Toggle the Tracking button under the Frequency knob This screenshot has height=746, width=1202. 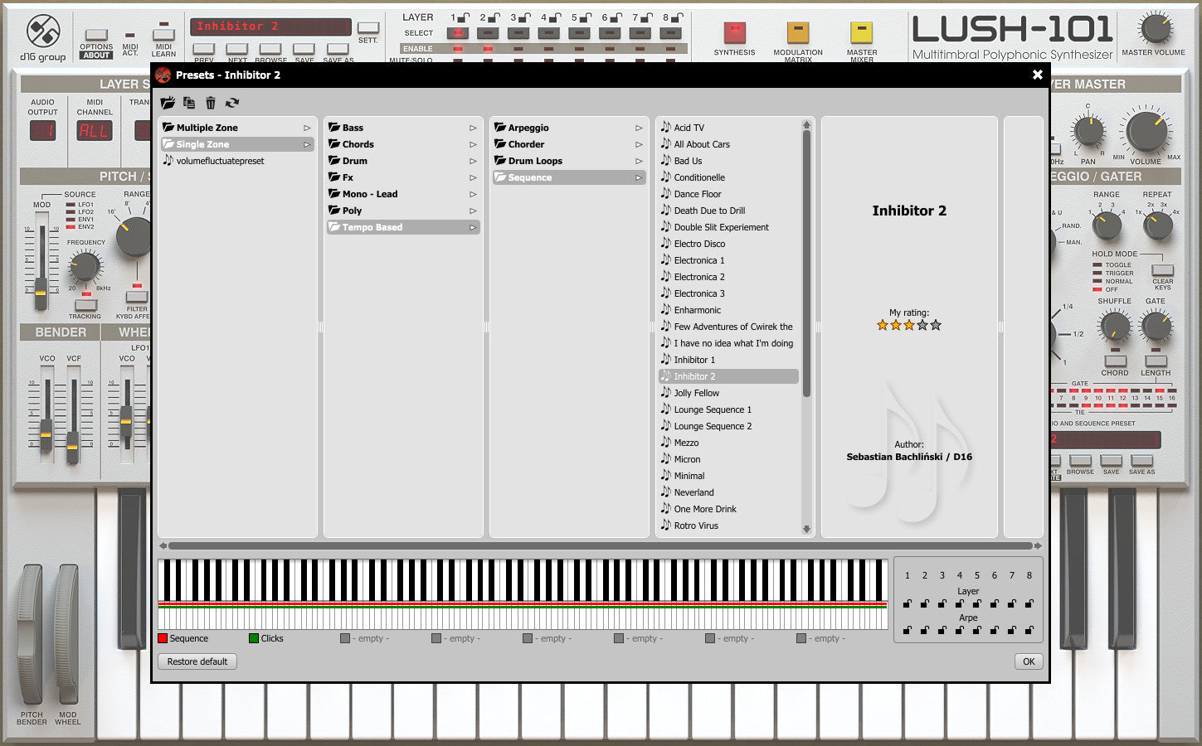tap(85, 305)
